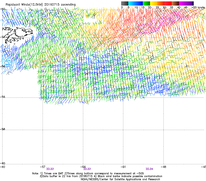Click the ">50 knots" legend label
This screenshot has height=181, width=206.
[x=198, y=8]
